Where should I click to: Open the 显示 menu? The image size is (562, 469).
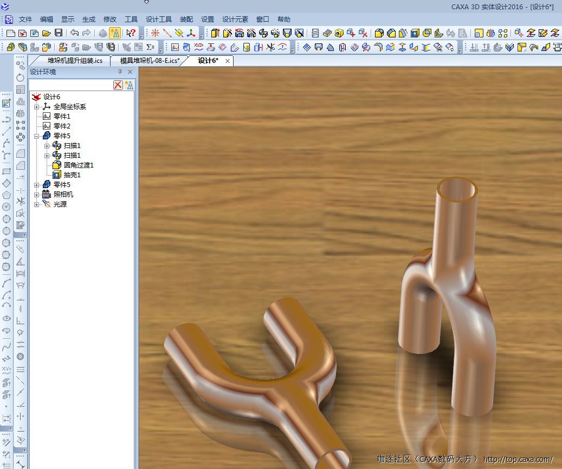click(x=68, y=20)
